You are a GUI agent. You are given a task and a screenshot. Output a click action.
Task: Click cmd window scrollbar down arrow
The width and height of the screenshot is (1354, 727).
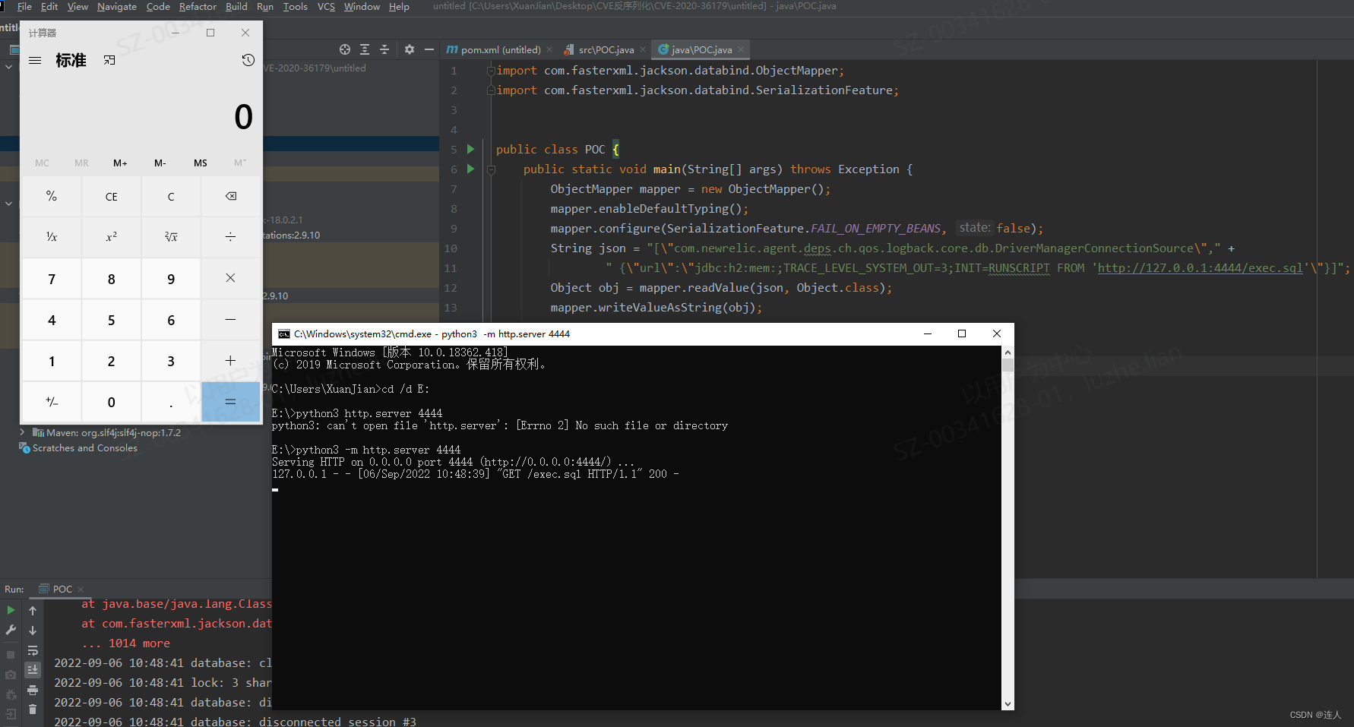(x=1008, y=704)
